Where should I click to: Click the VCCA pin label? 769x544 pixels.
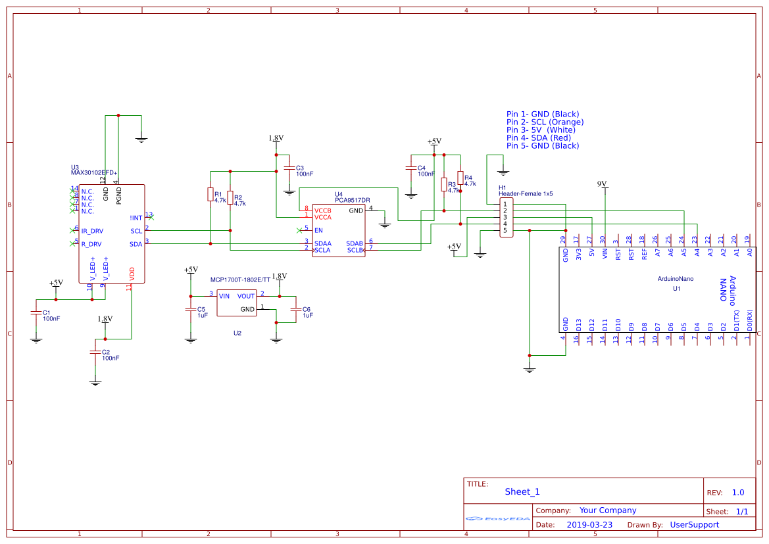[323, 217]
